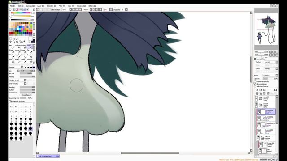Select the rectangular Selection tool
Screen dimensions: 287x161
pos(10,38)
